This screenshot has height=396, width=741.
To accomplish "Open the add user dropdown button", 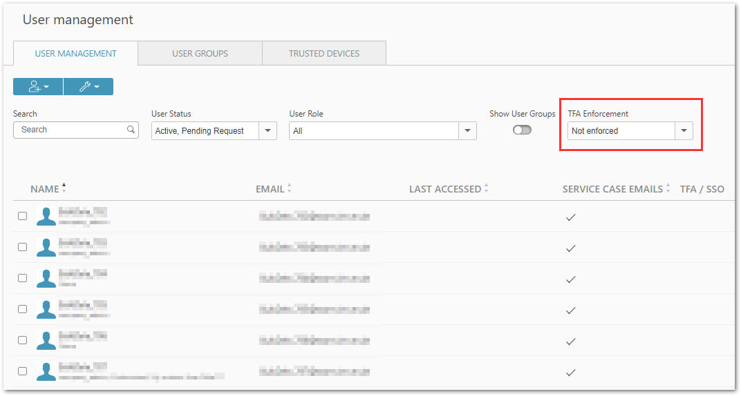I will pos(38,87).
